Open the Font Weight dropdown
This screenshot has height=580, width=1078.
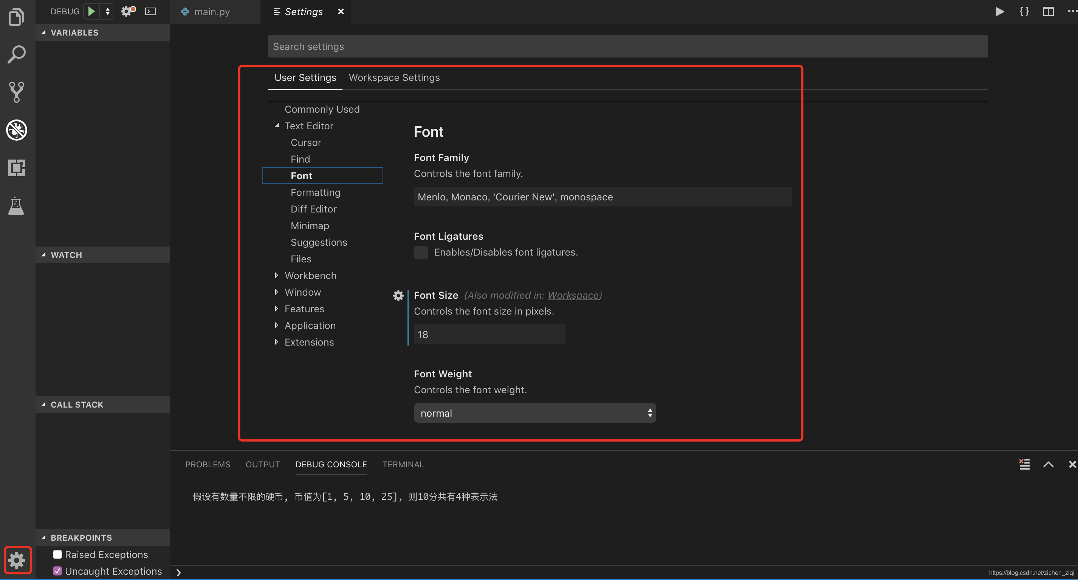pyautogui.click(x=534, y=413)
